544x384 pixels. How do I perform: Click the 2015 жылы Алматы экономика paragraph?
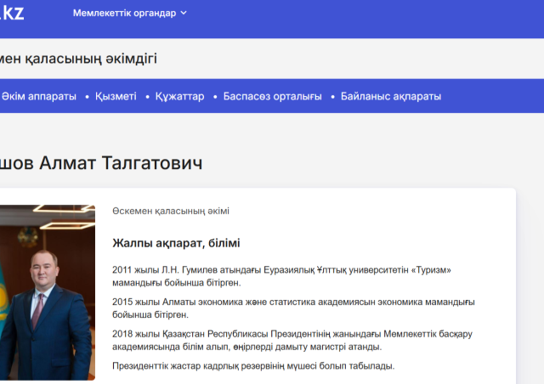click(x=293, y=308)
